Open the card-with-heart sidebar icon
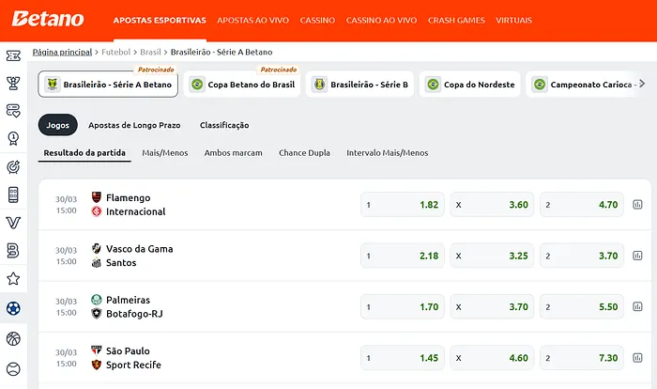This screenshot has width=657, height=389. (13, 111)
